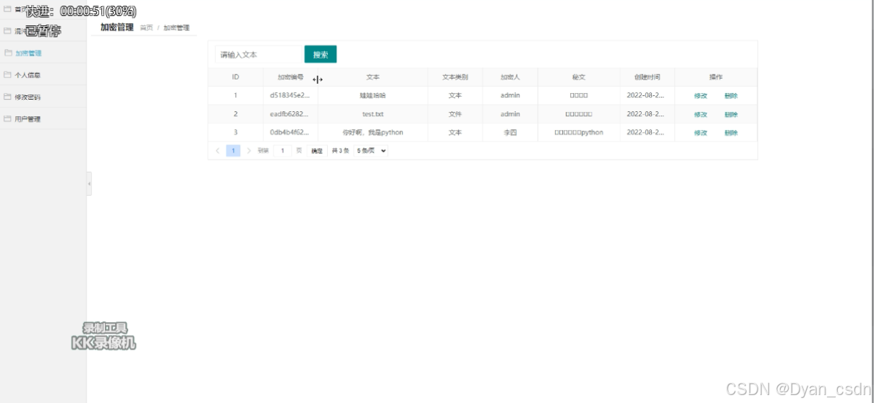
Task: Click the 文本类别 column header
Action: [x=455, y=77]
